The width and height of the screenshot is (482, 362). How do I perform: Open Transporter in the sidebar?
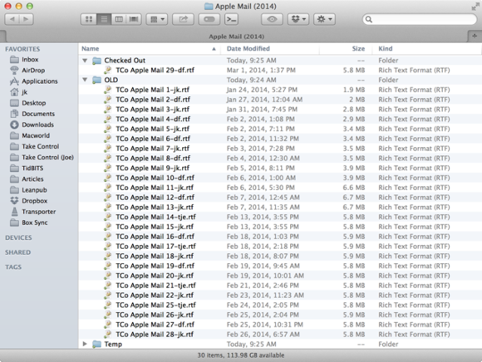click(x=39, y=212)
